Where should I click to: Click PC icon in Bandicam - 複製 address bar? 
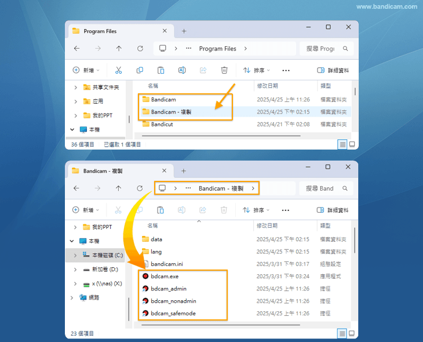click(x=162, y=188)
